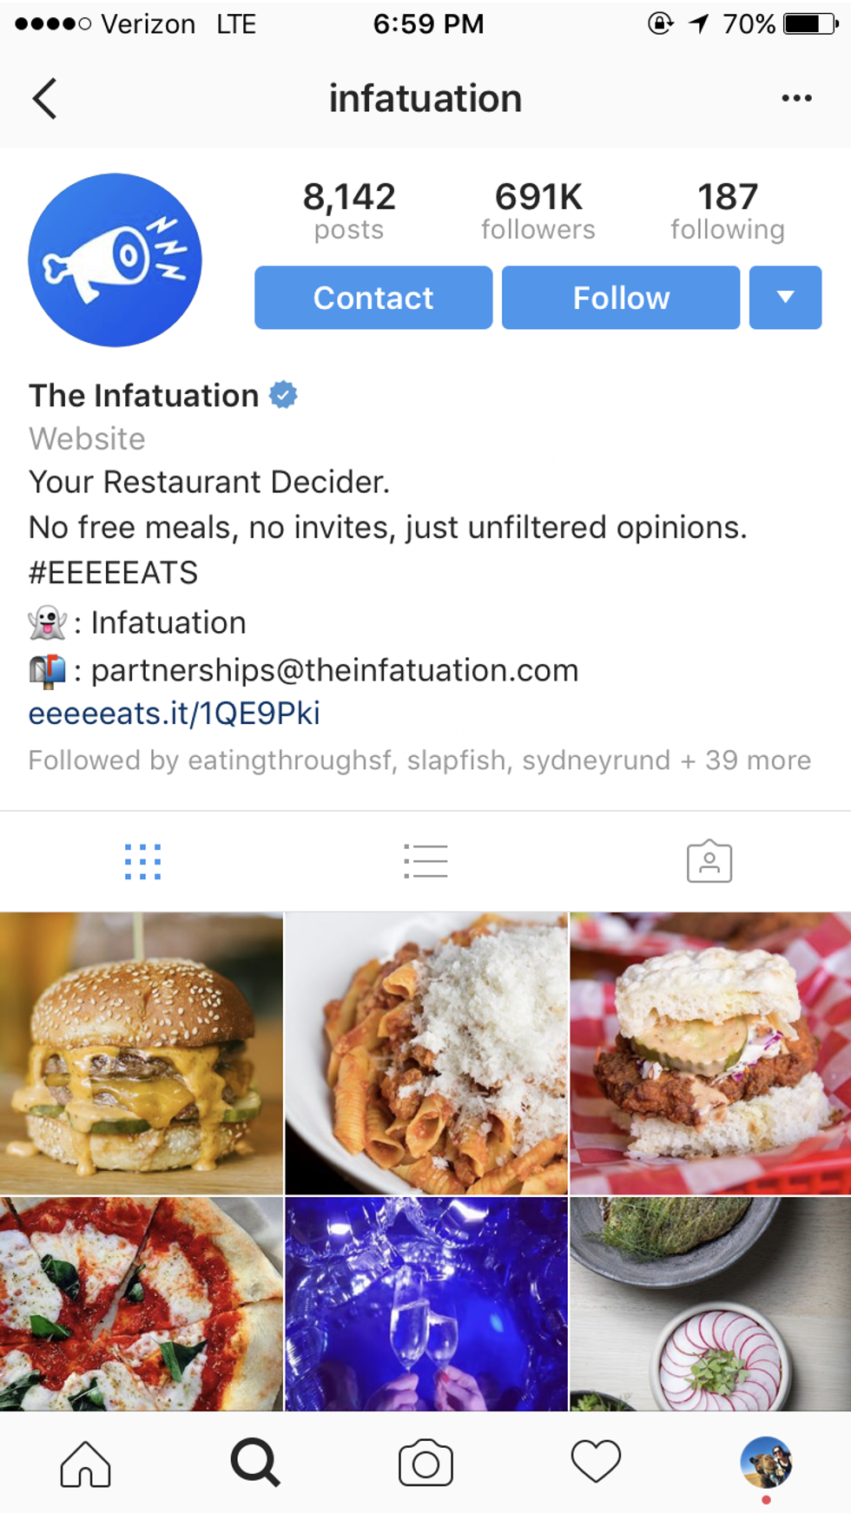
Task: Open the eeeeeats.it/1QE9Pki link
Action: pos(175,714)
